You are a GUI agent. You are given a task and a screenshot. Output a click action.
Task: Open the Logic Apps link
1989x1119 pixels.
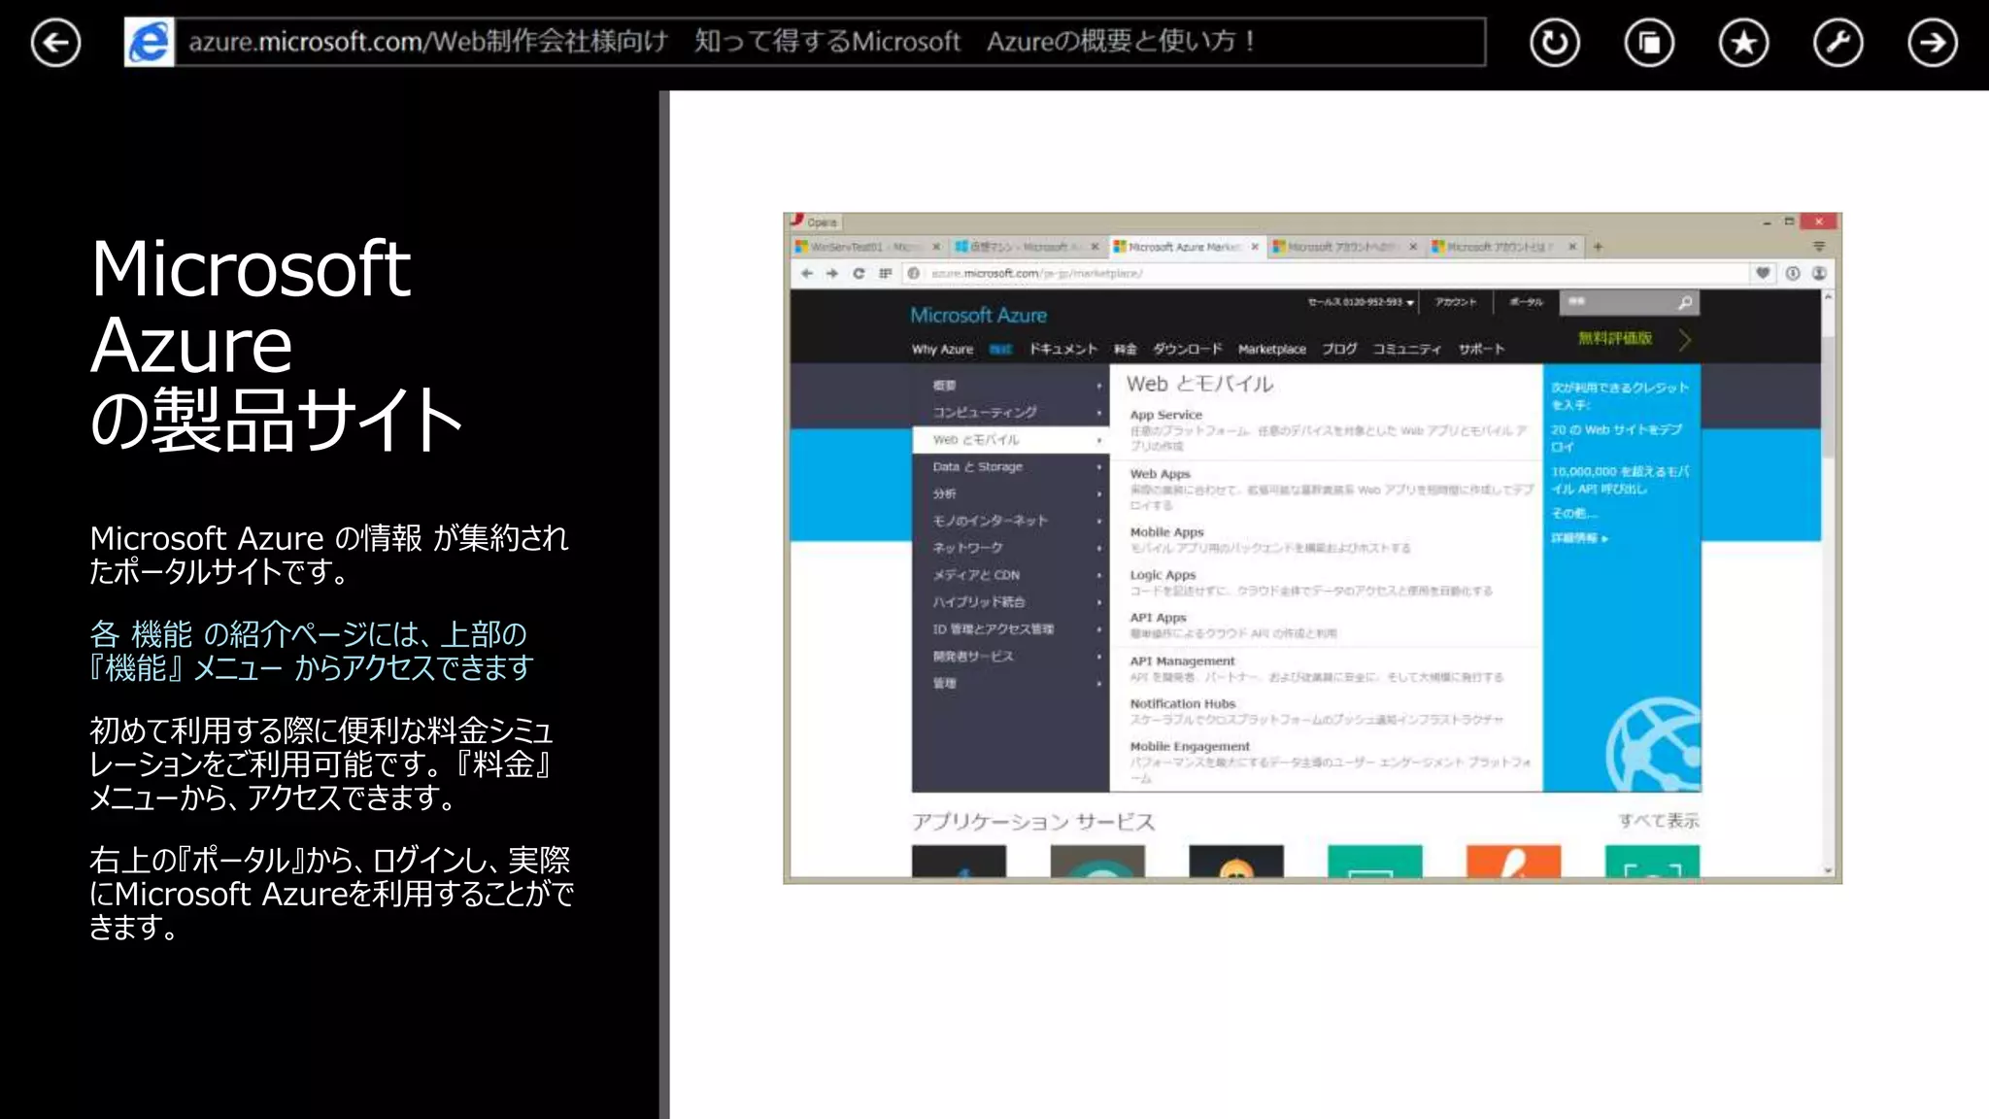click(x=1163, y=575)
